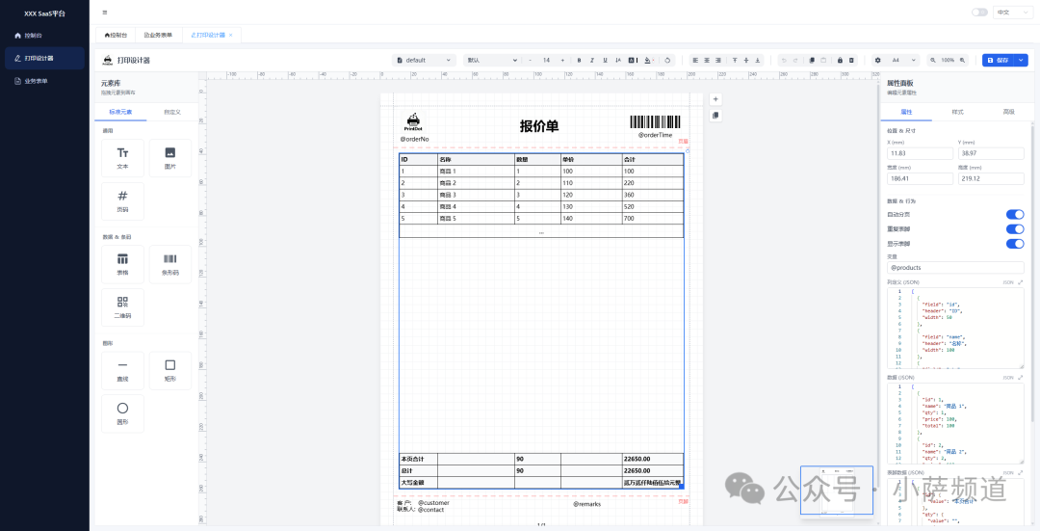Select the 矩形 rectangle shape tile
Image resolution: width=1040 pixels, height=531 pixels.
pyautogui.click(x=170, y=370)
